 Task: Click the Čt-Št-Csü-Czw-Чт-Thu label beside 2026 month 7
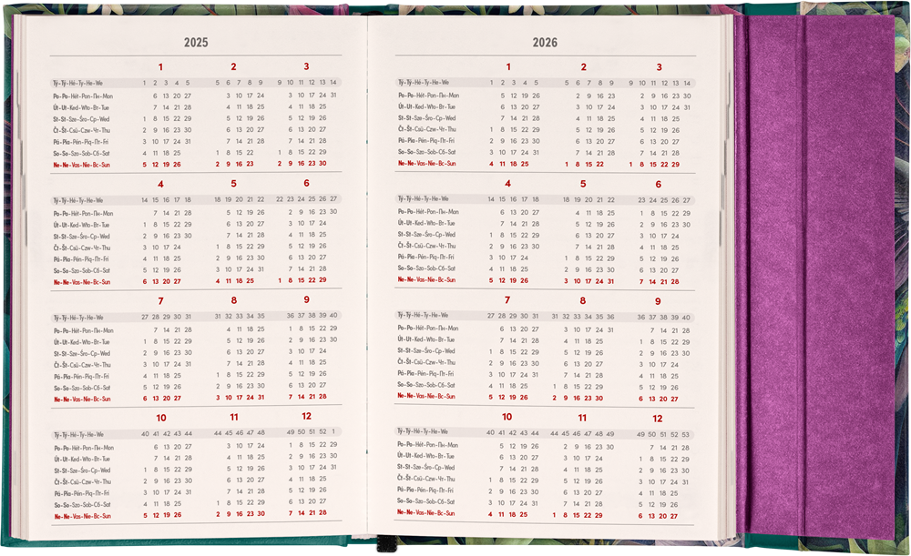point(425,362)
